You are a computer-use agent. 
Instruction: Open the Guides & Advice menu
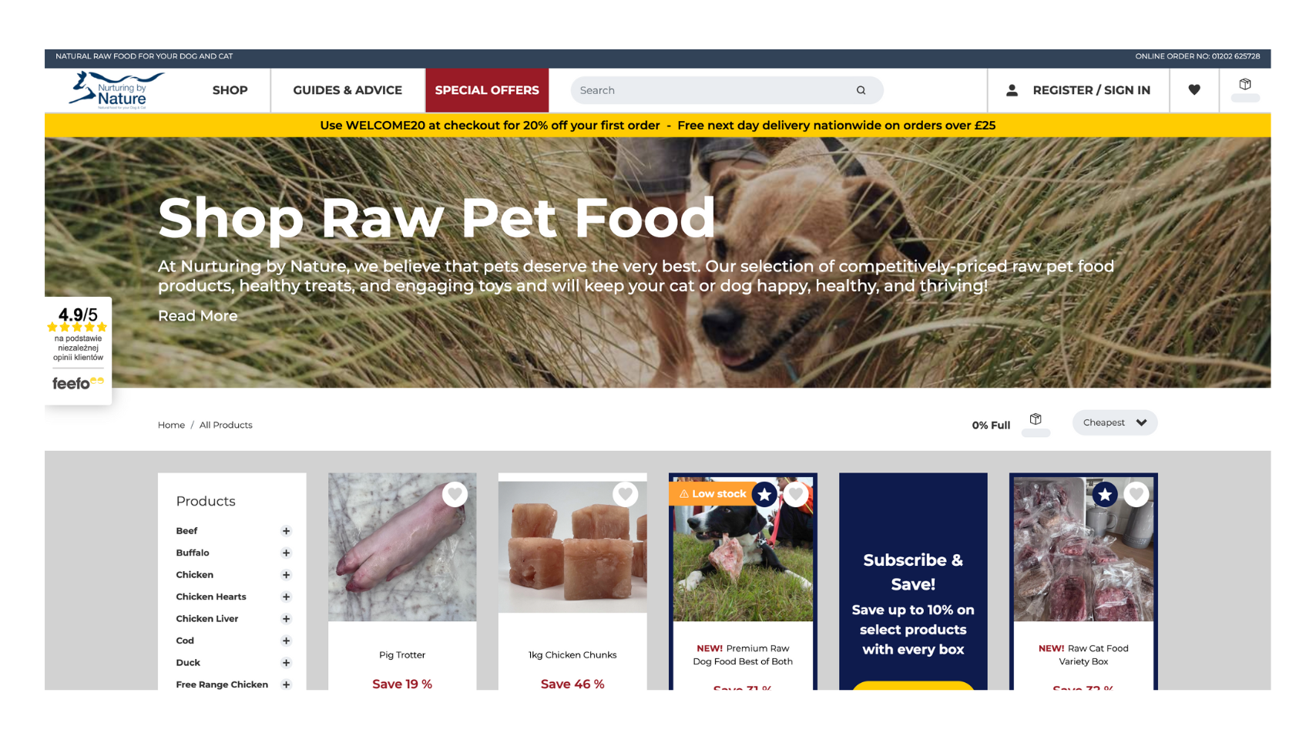coord(347,90)
